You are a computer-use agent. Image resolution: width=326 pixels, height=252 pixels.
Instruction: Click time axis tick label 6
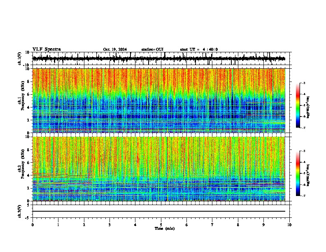(187, 225)
